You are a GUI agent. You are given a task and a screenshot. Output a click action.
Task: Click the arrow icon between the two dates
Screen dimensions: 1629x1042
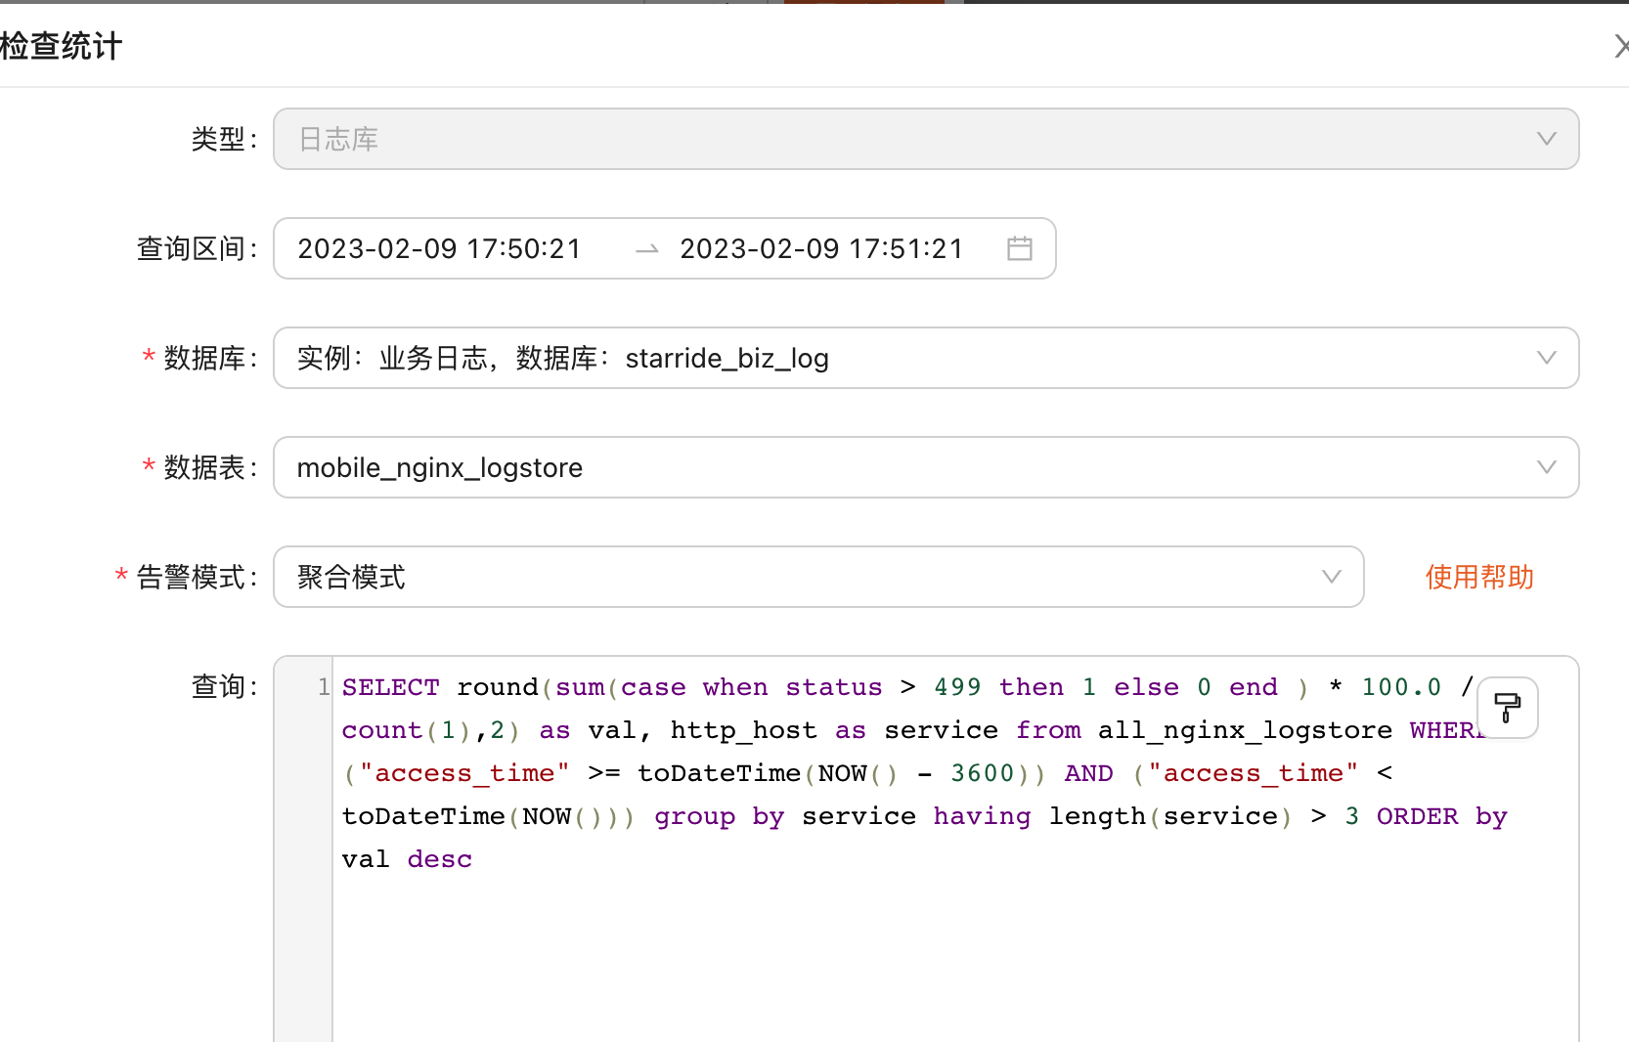[646, 249]
